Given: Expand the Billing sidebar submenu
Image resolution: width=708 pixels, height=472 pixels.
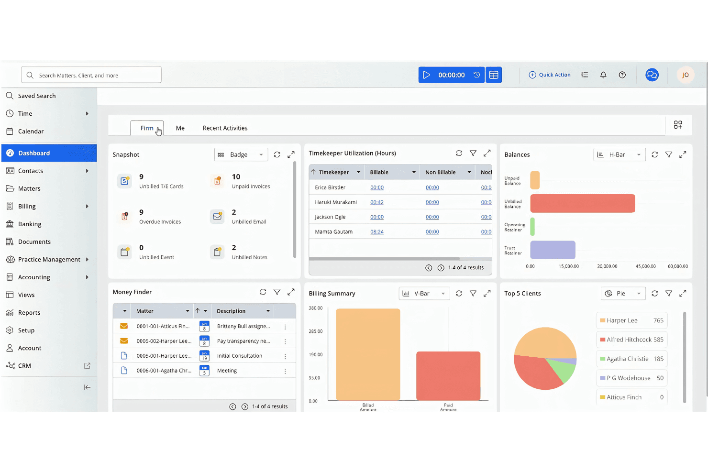Looking at the screenshot, I should 87,207.
